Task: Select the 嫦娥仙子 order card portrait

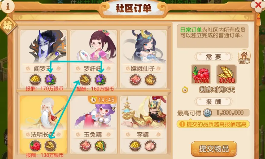Action: pyautogui.click(x=143, y=47)
